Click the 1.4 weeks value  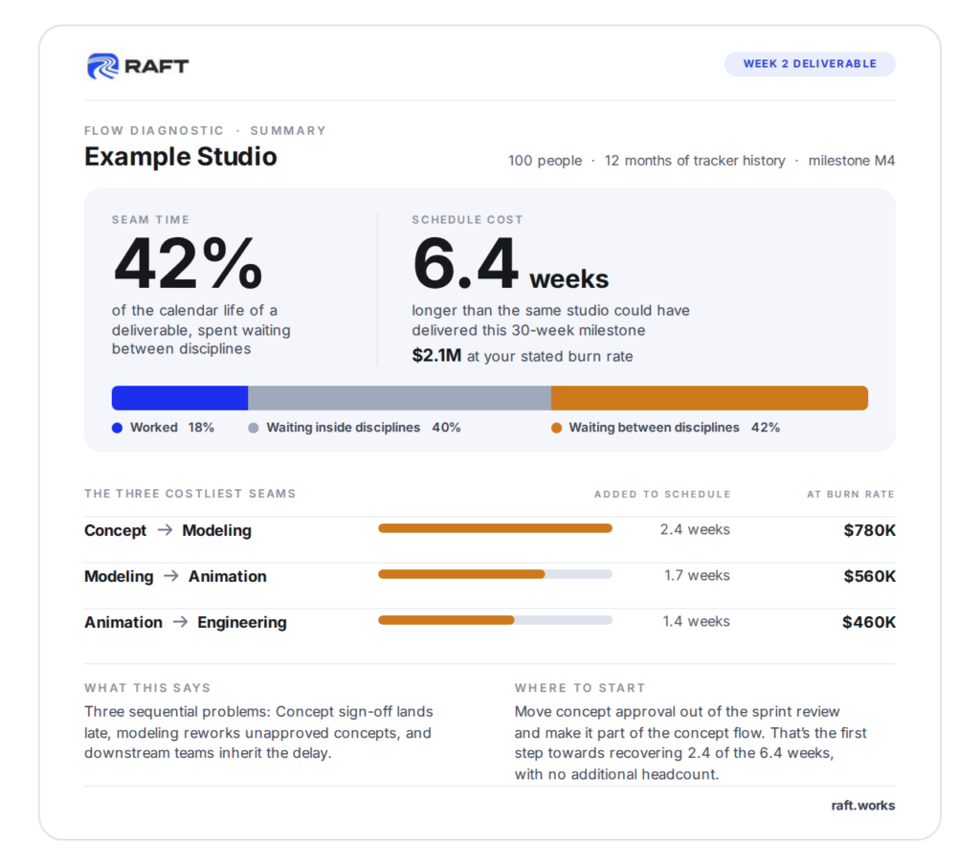[697, 621]
